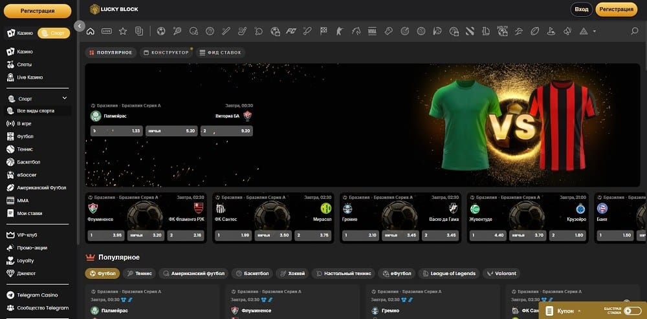Filter popular by Настольный теннис
The height and width of the screenshot is (319, 647).
[344, 273]
